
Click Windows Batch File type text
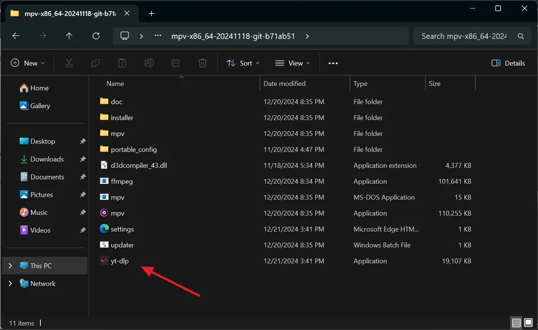[382, 245]
